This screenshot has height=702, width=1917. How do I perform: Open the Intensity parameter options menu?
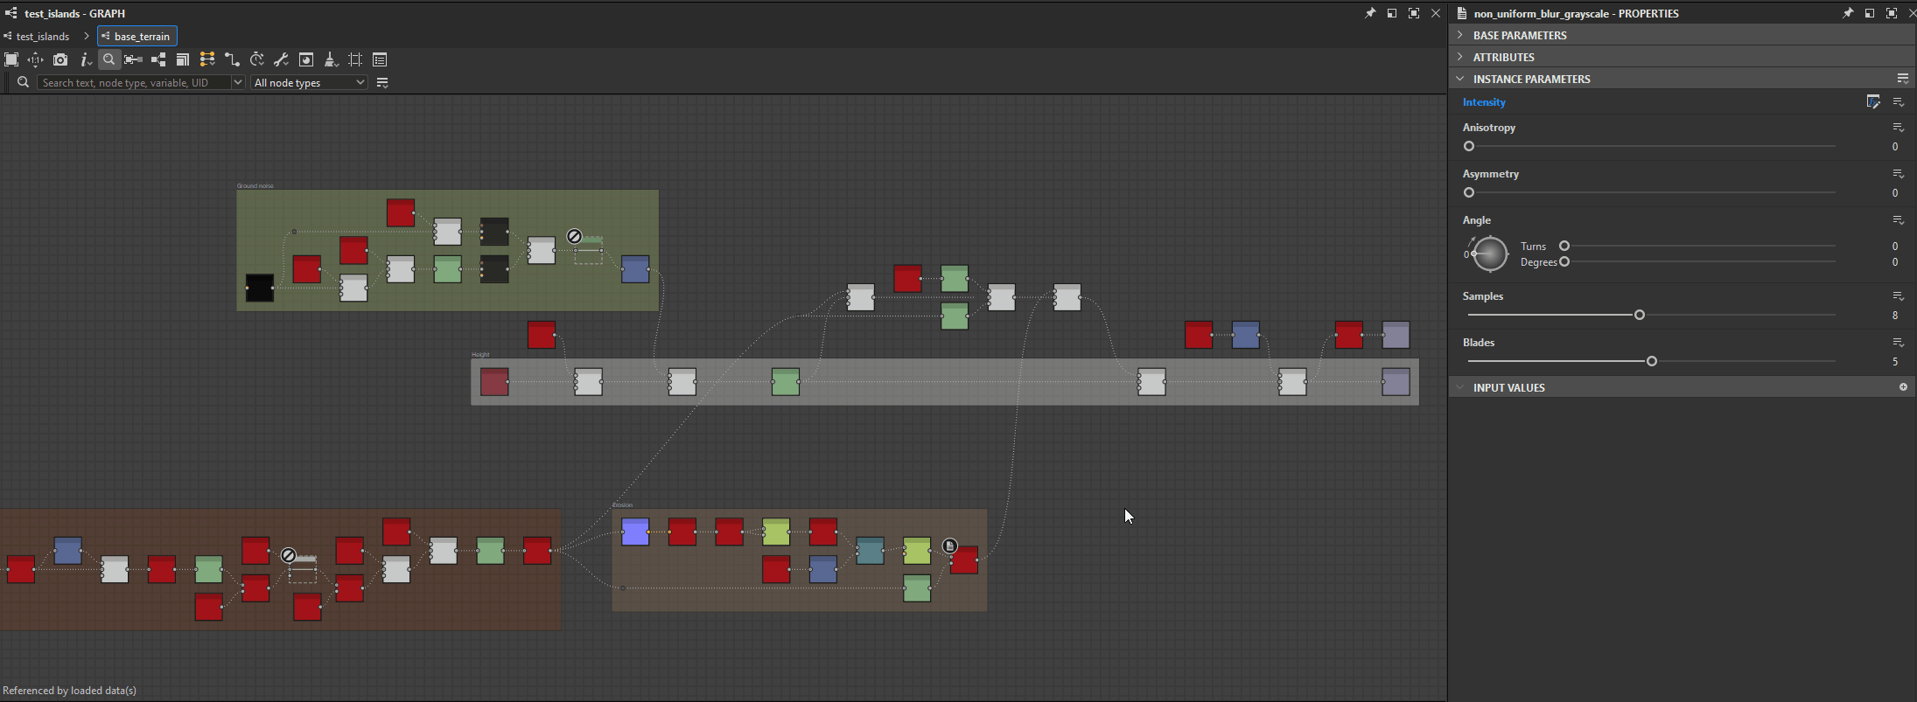[1899, 102]
